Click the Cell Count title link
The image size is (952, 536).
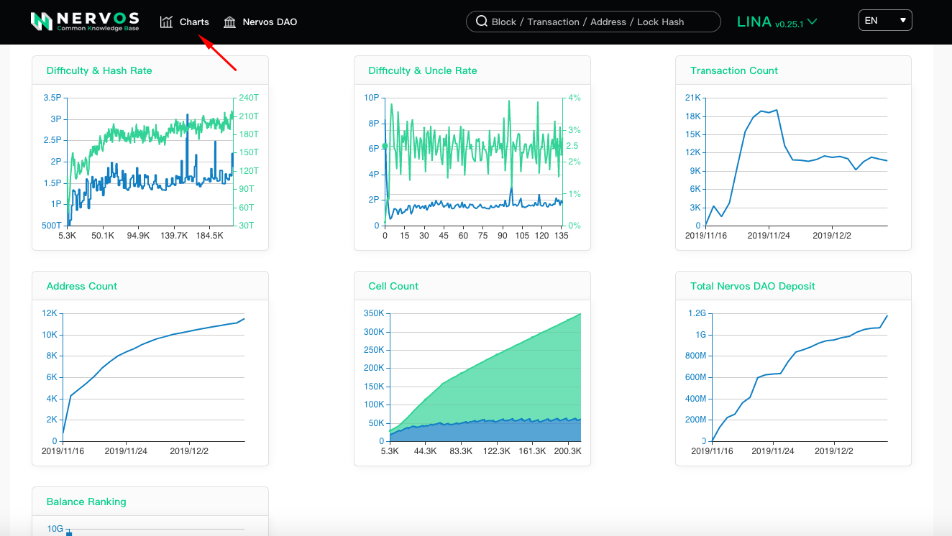point(393,286)
